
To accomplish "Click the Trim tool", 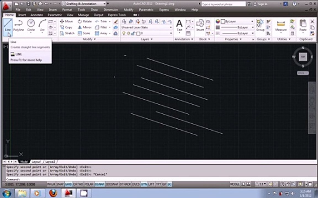I will 101,21.
